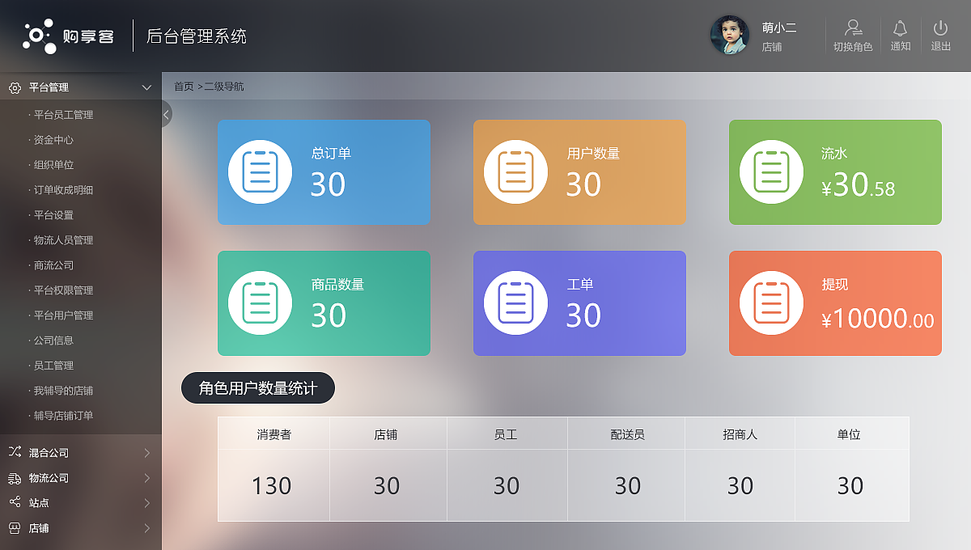The width and height of the screenshot is (971, 550).
Task: Click the clipboard icon on the 提现 card
Action: [x=771, y=303]
